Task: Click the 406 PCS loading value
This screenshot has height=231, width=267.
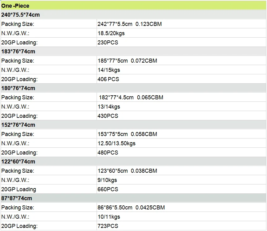Action: pyautogui.click(x=108, y=79)
